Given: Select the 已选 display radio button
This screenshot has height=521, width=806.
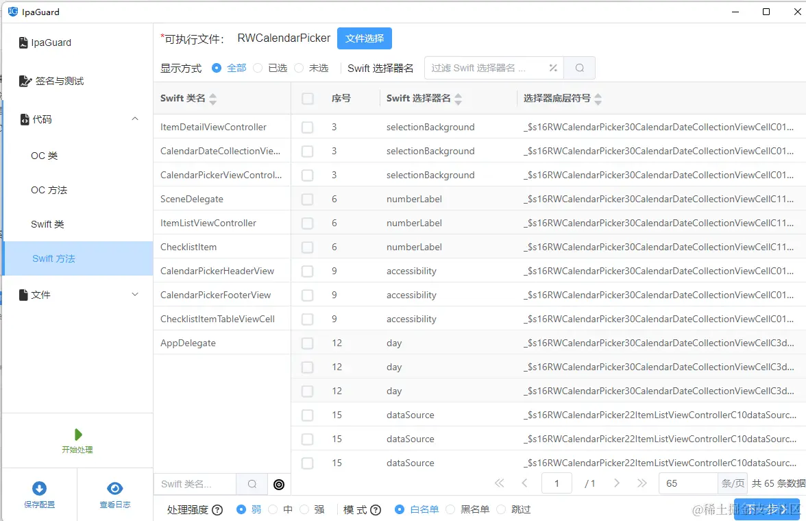Looking at the screenshot, I should (258, 68).
